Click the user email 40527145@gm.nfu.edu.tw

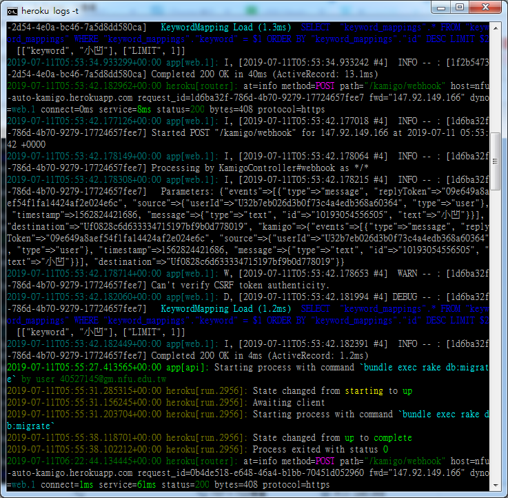pyautogui.click(x=113, y=379)
